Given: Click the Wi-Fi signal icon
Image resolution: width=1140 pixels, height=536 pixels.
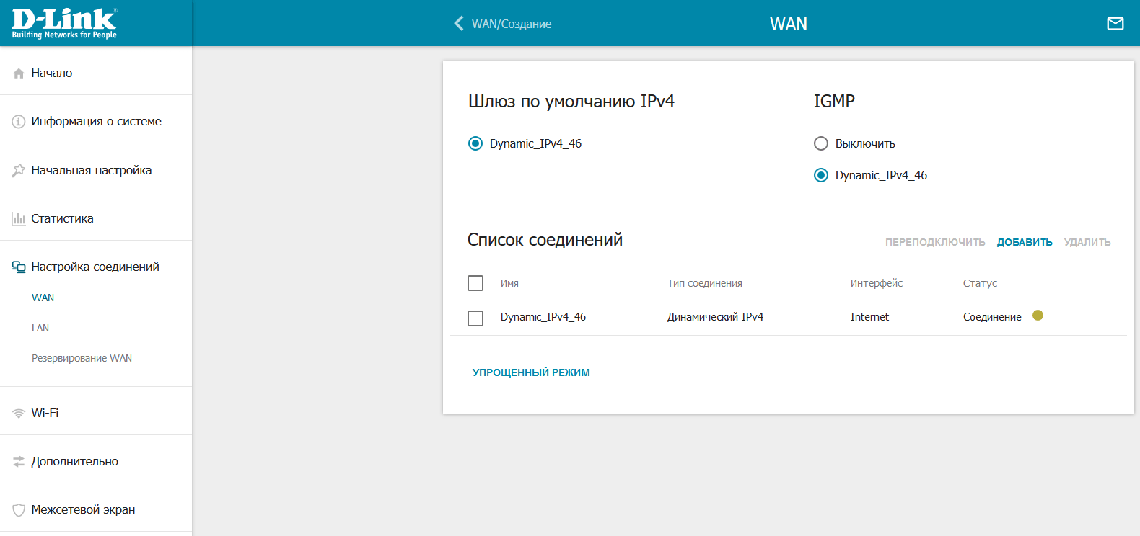Looking at the screenshot, I should click(19, 414).
